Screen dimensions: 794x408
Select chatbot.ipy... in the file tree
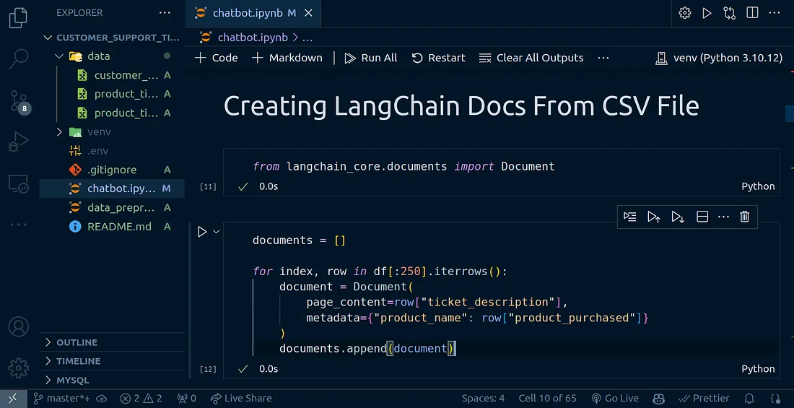(112, 188)
